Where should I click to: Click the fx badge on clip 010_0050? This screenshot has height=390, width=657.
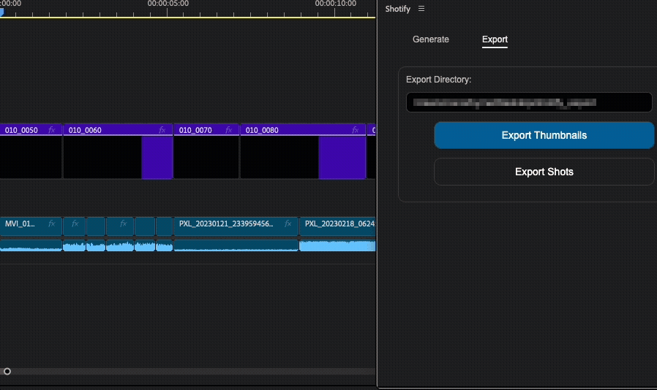[x=51, y=130]
